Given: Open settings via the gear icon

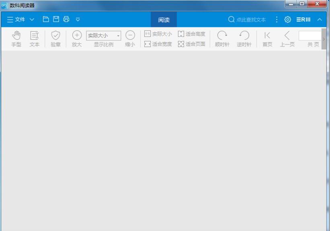Looking at the screenshot, I should click(287, 20).
